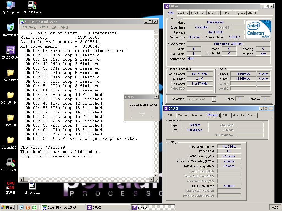Click the Core Voltage 2.800 V value

234,37
